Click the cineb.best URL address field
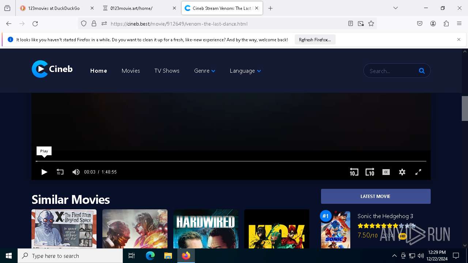468x263 pixels. pos(227,23)
